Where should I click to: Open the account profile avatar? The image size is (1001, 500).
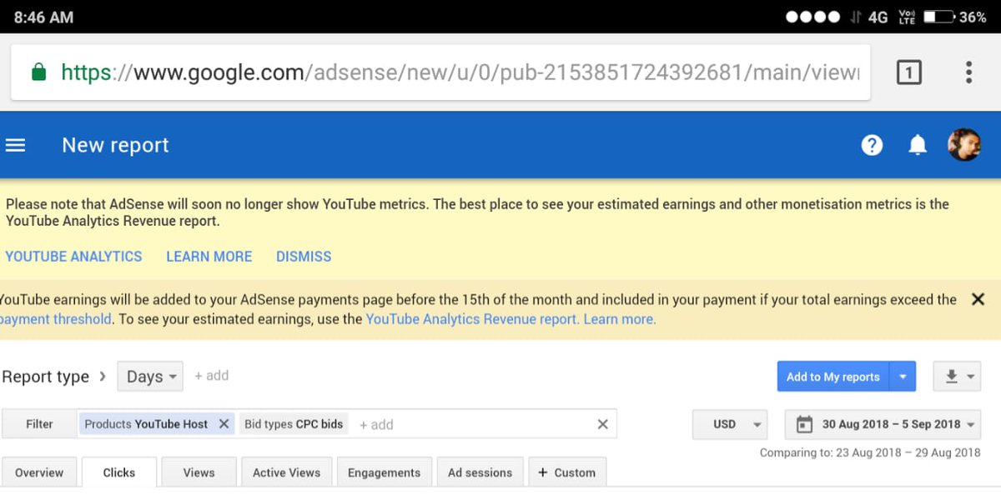tap(964, 145)
